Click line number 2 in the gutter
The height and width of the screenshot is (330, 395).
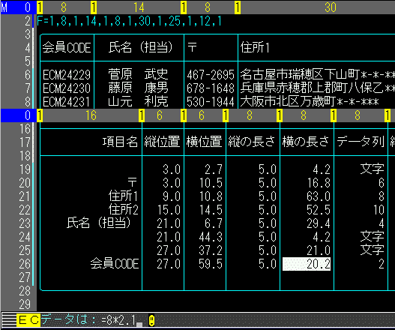coord(28,21)
